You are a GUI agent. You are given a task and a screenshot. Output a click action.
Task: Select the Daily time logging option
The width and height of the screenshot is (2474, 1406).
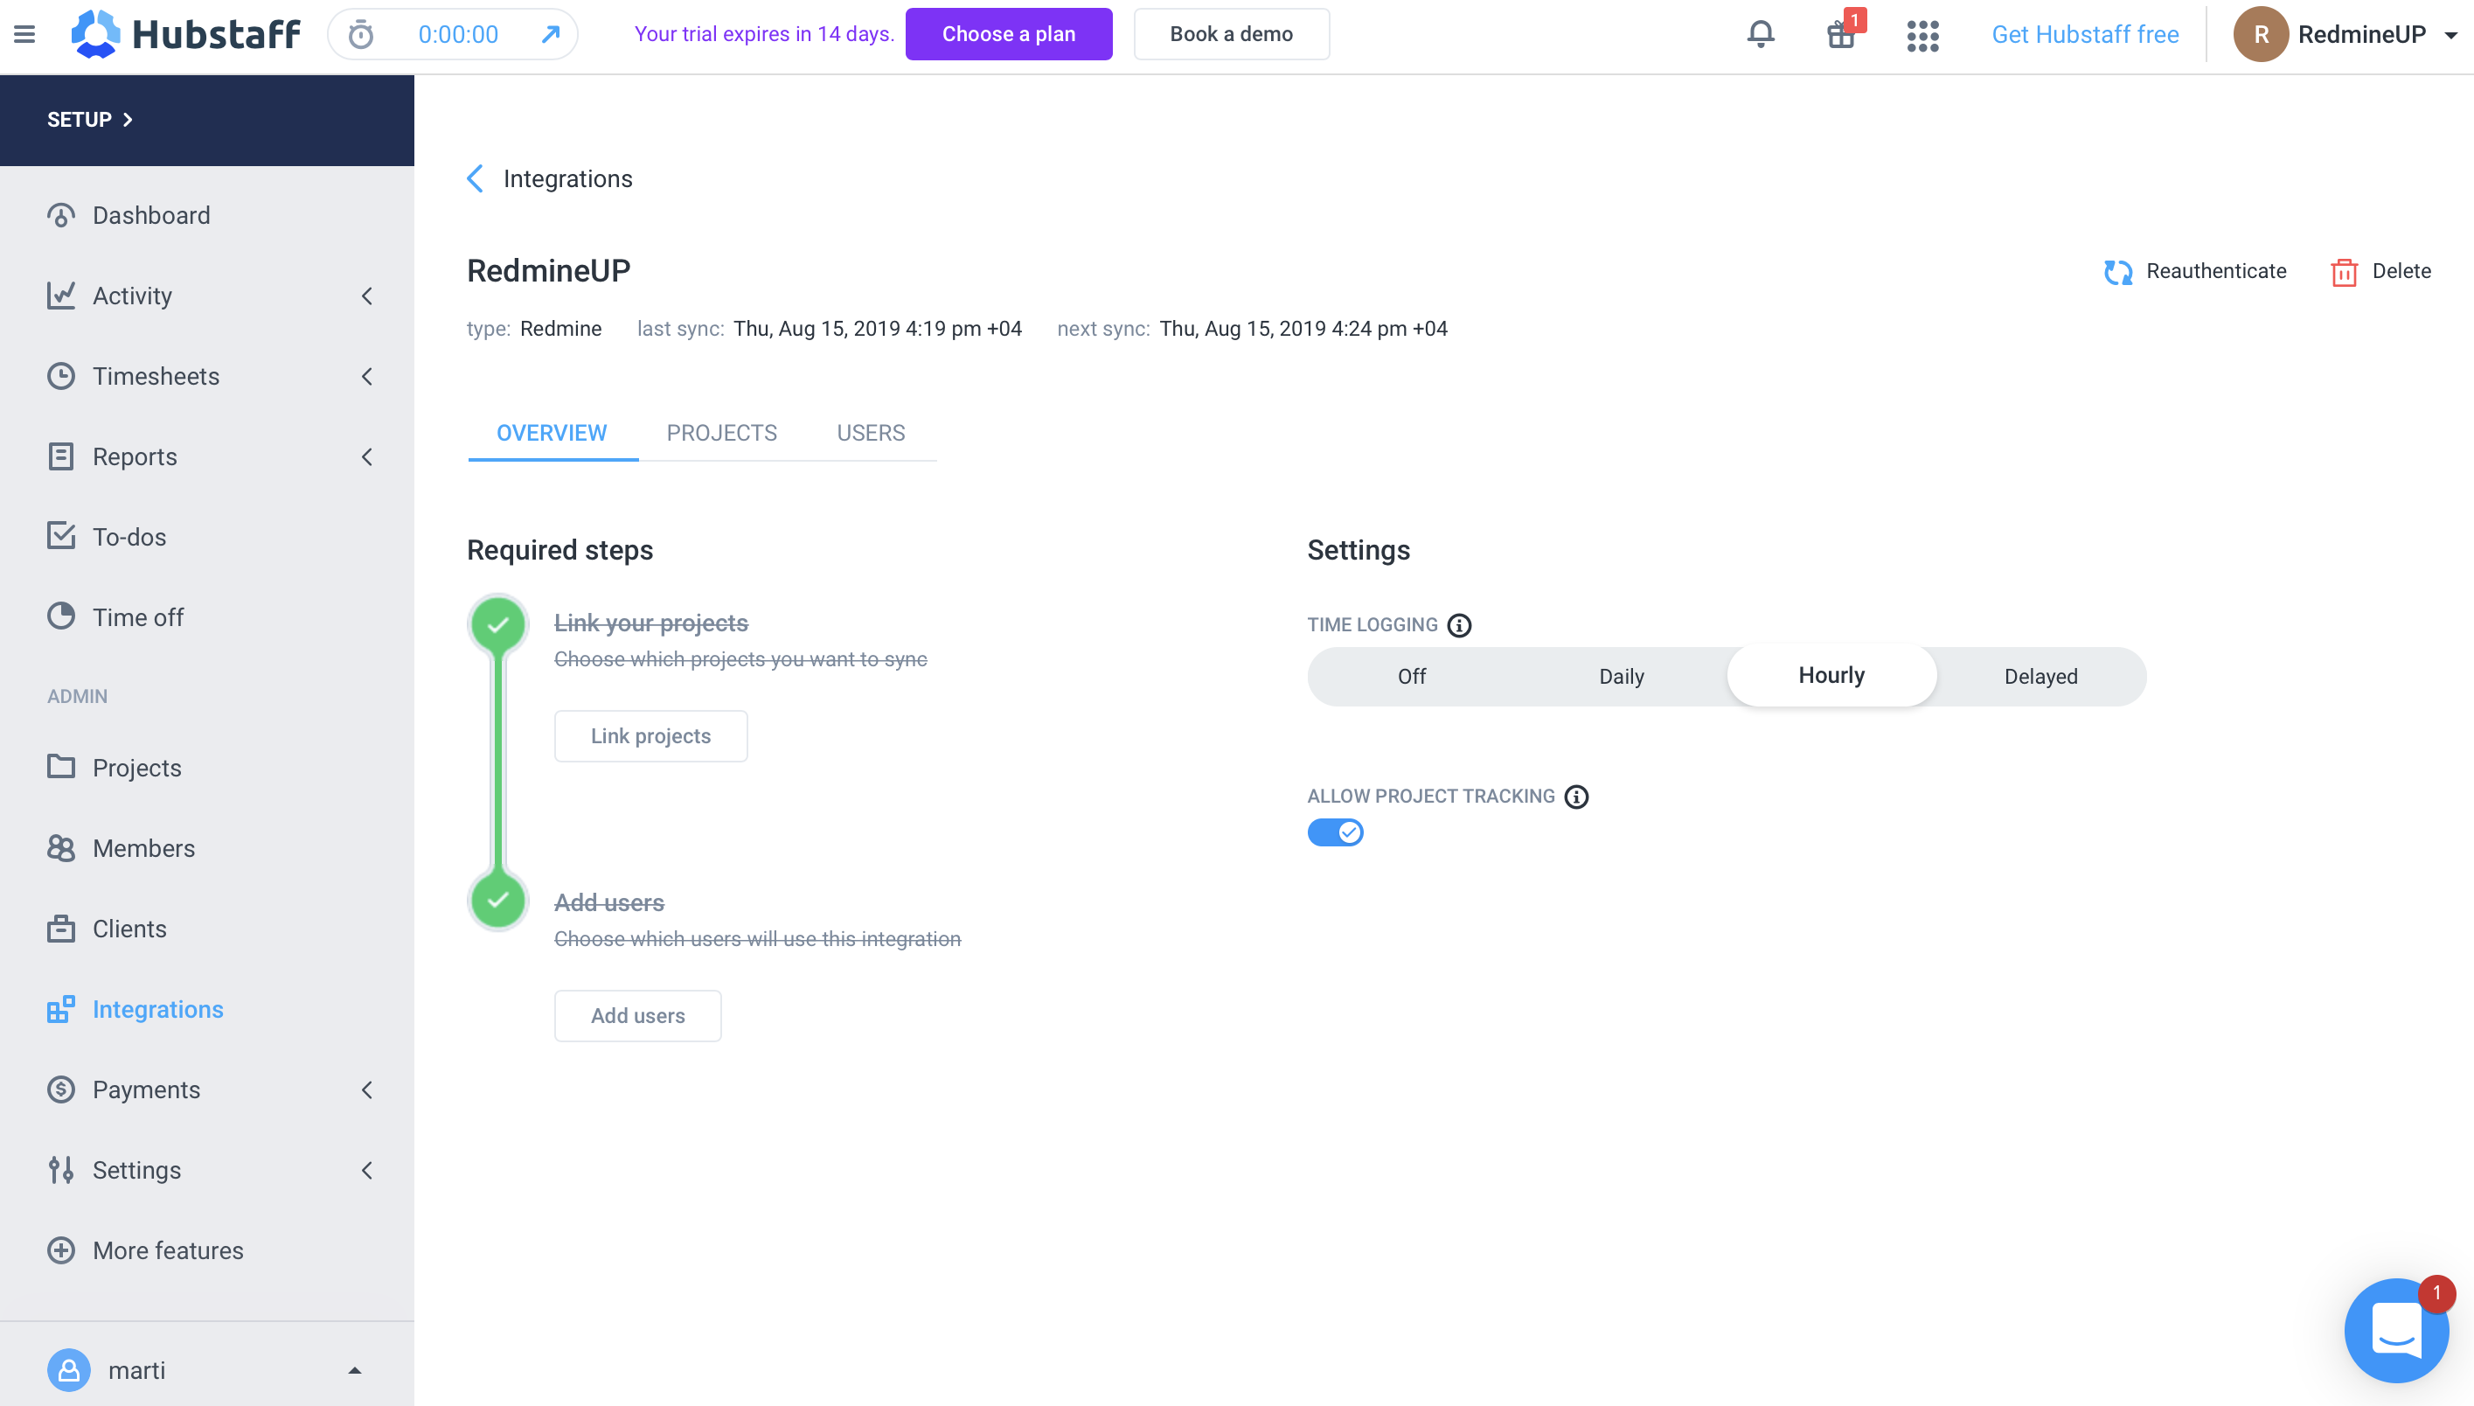[x=1621, y=677]
